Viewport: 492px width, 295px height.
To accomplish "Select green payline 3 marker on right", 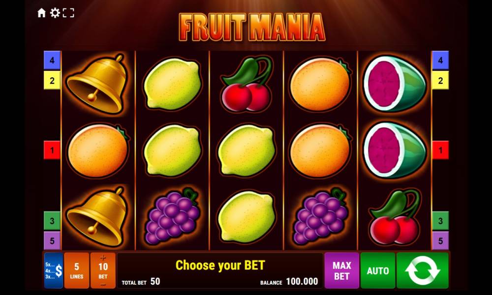I will pos(440,221).
